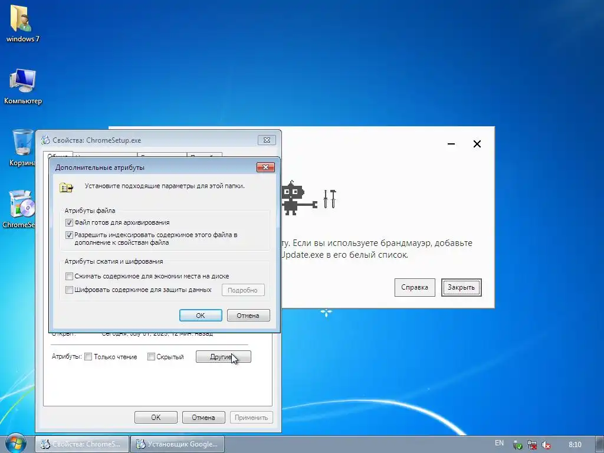Click Отмена at bottom of properties window
This screenshot has height=453, width=604.
203,417
